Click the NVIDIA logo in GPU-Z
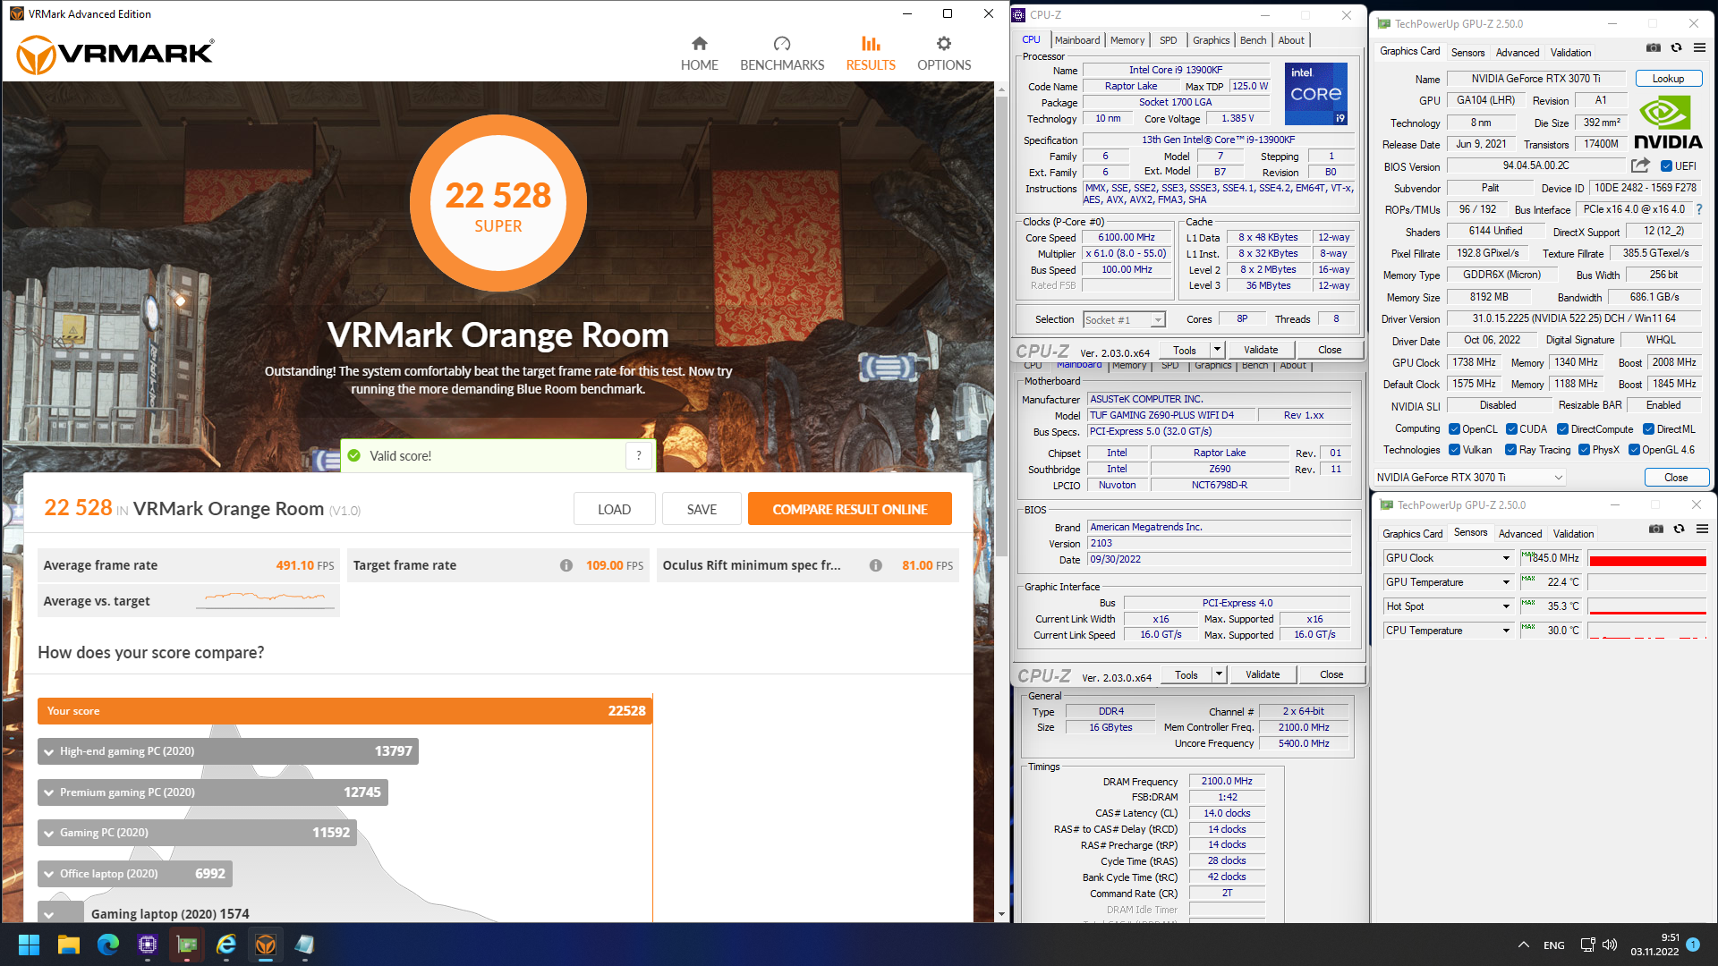Viewport: 1718px width, 966px height. (x=1668, y=123)
